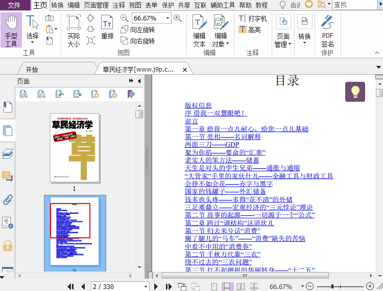Open the document tab list dropdown arrow

(378, 67)
